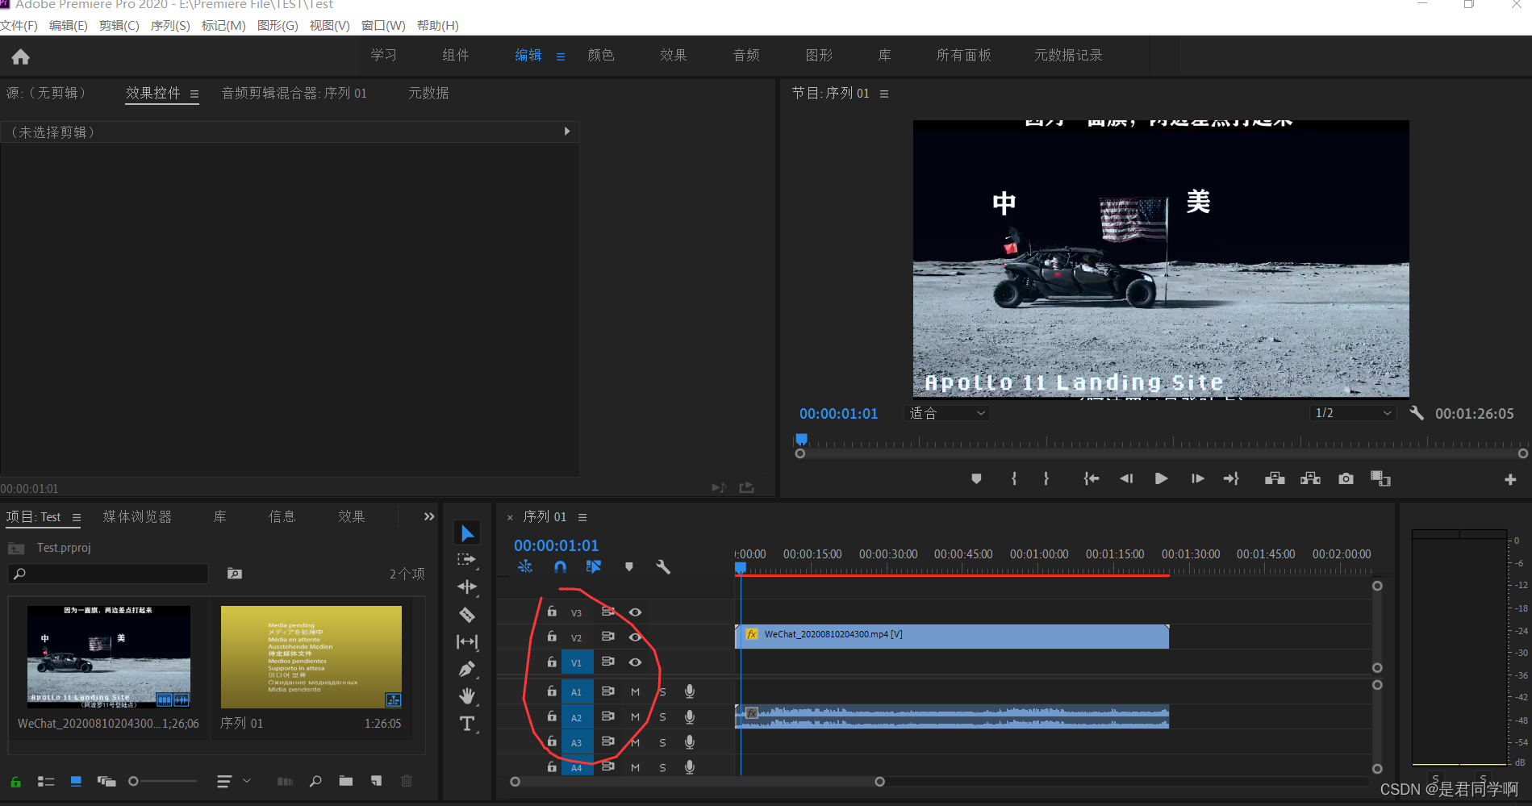Viewport: 1532px width, 806px height.
Task: Step forward one frame
Action: point(1197,478)
